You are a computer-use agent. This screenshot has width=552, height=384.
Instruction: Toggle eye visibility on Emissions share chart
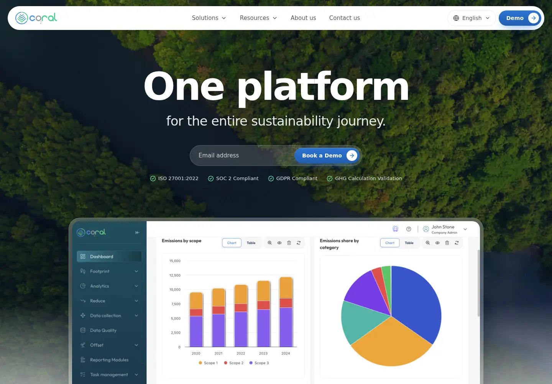437,243
